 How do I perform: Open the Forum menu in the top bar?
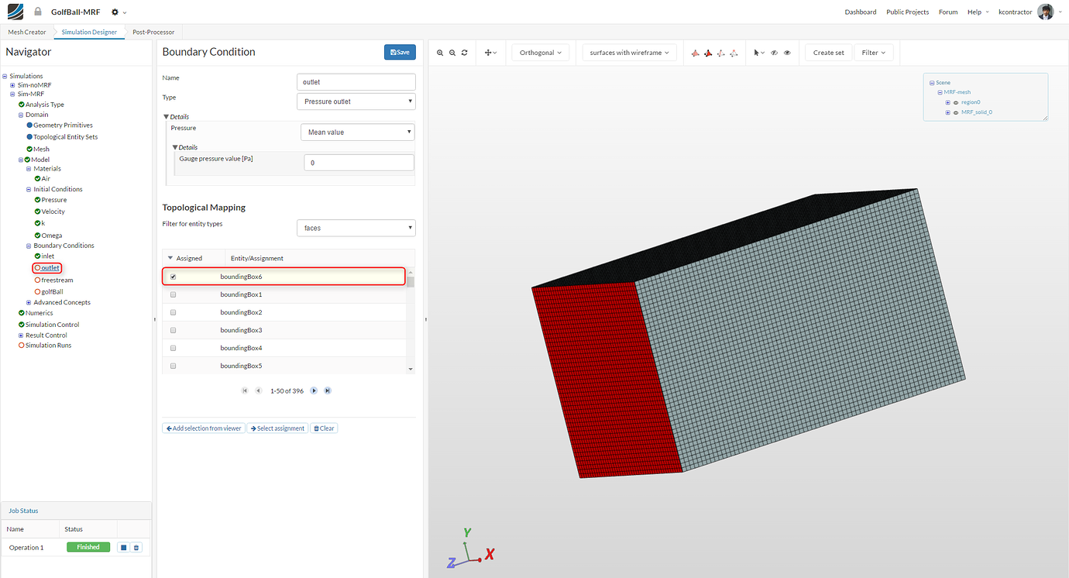[948, 12]
